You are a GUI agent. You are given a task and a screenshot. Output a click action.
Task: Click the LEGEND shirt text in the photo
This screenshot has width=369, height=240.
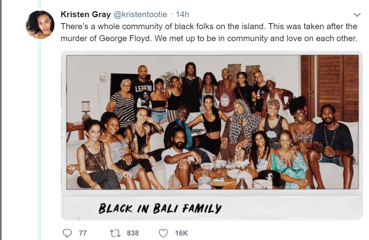click(144, 89)
